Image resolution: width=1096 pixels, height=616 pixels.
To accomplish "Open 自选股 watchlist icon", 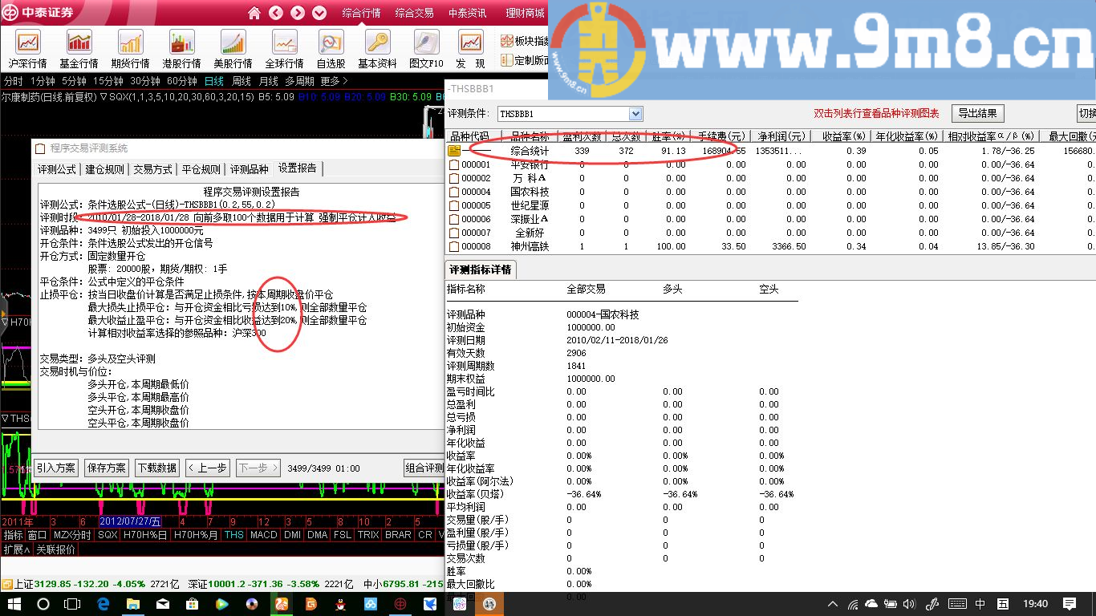I will (x=331, y=49).
